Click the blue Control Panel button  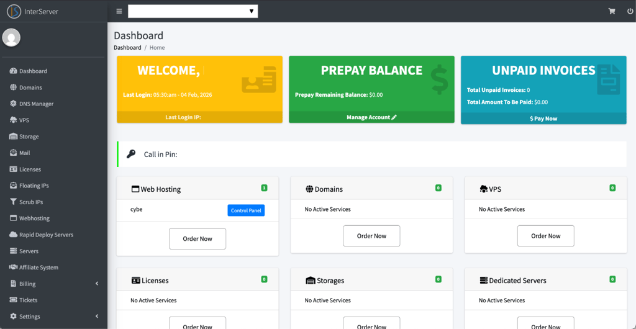(x=246, y=210)
